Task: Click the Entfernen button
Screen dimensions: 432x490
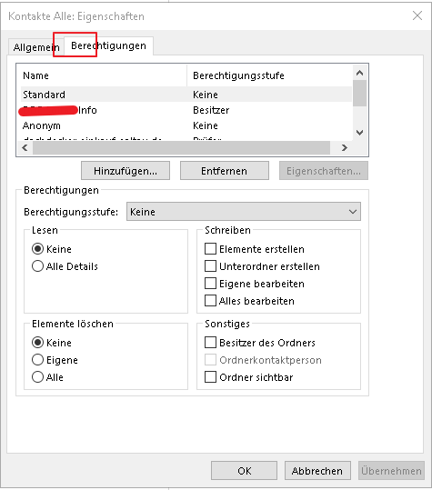Action: pyautogui.click(x=224, y=171)
